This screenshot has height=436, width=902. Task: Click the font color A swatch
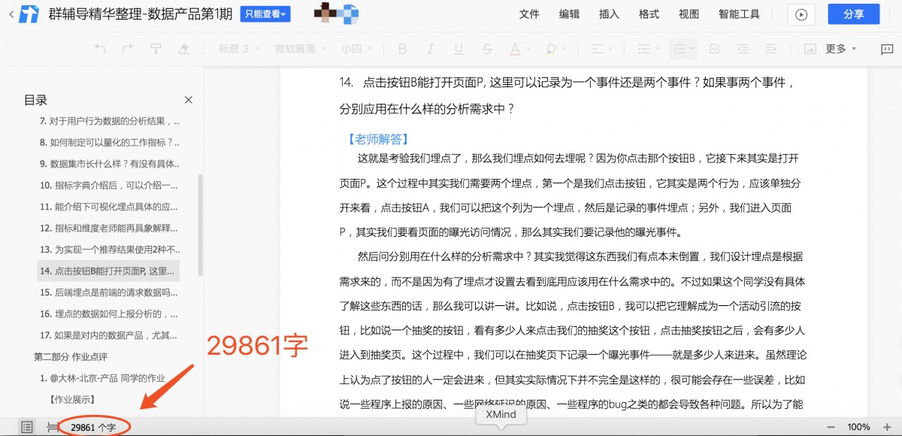[x=515, y=49]
